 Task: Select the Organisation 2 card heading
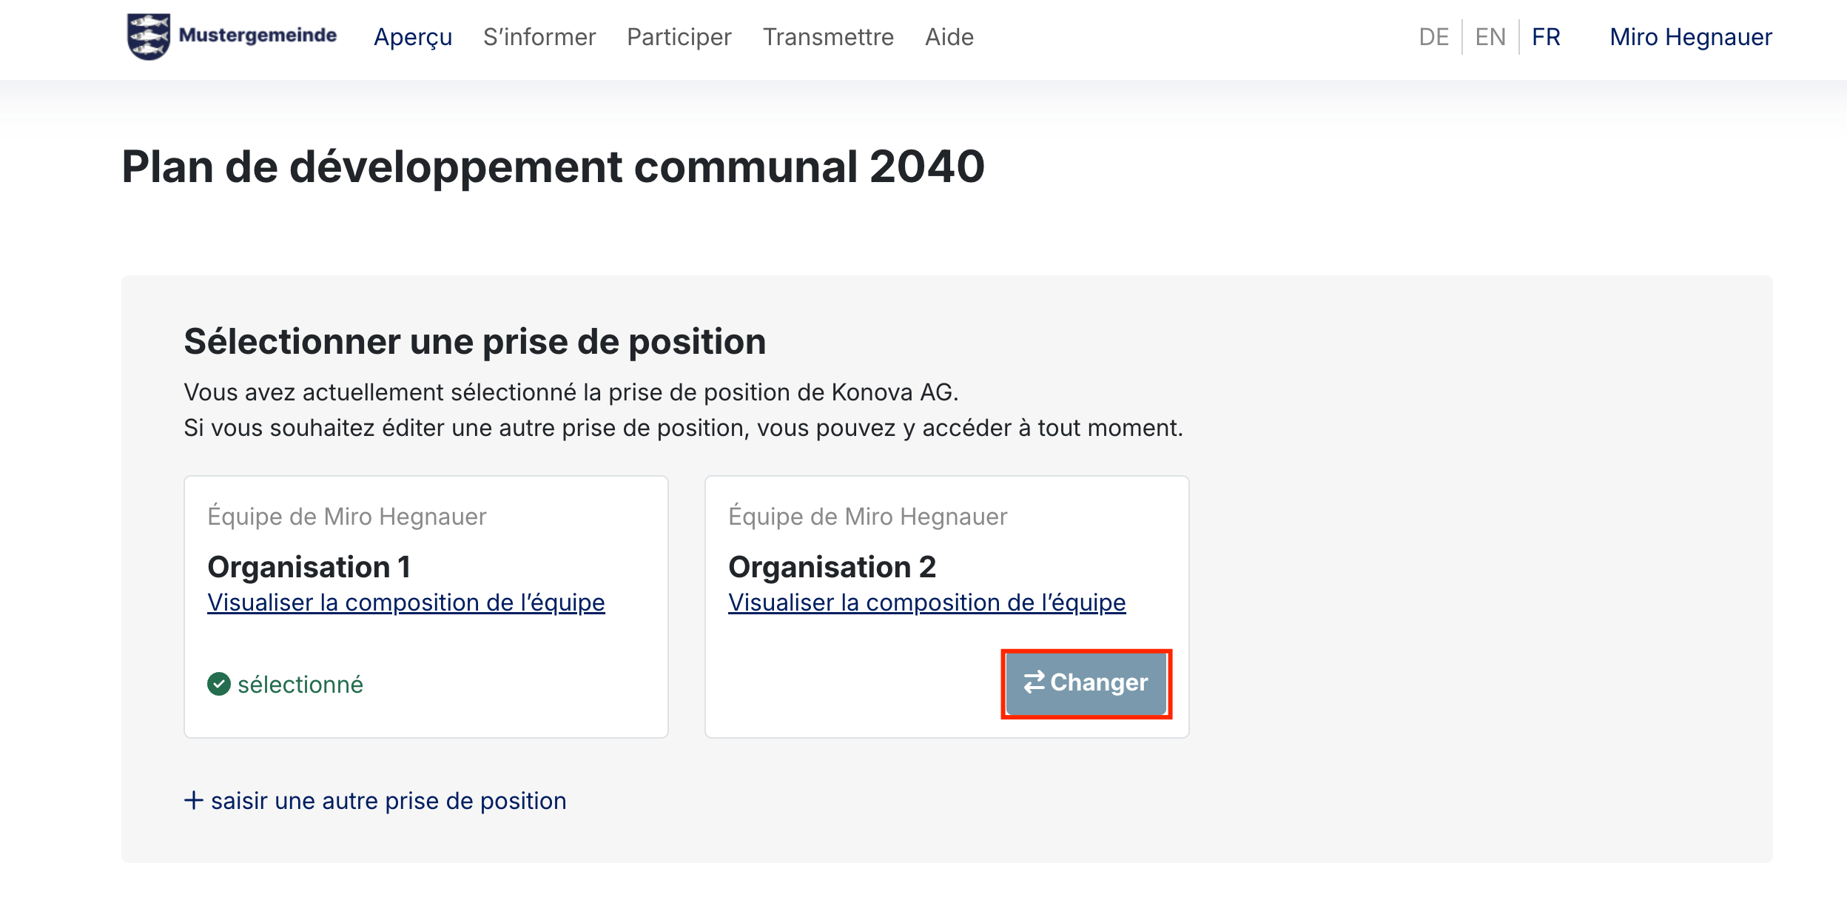point(832,567)
